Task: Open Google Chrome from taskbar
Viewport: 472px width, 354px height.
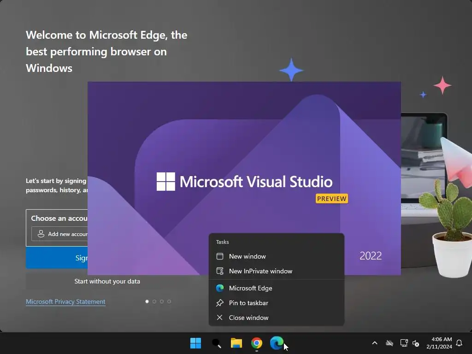Action: (x=257, y=343)
